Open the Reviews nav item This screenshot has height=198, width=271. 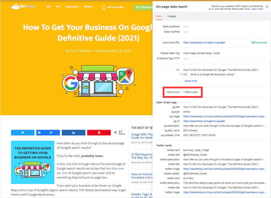pyautogui.click(x=88, y=7)
